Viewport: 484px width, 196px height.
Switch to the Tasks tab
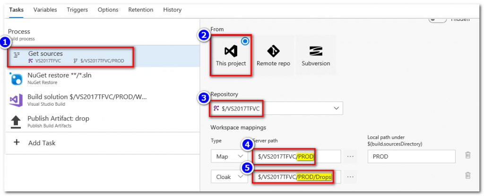(17, 9)
